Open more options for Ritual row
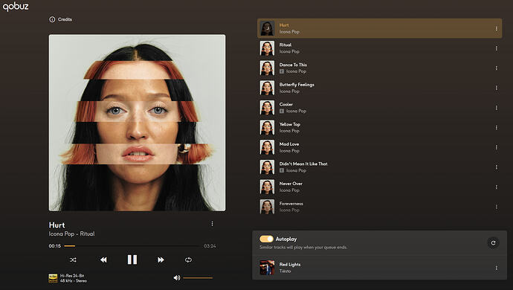This screenshot has width=513, height=290. coord(497,48)
